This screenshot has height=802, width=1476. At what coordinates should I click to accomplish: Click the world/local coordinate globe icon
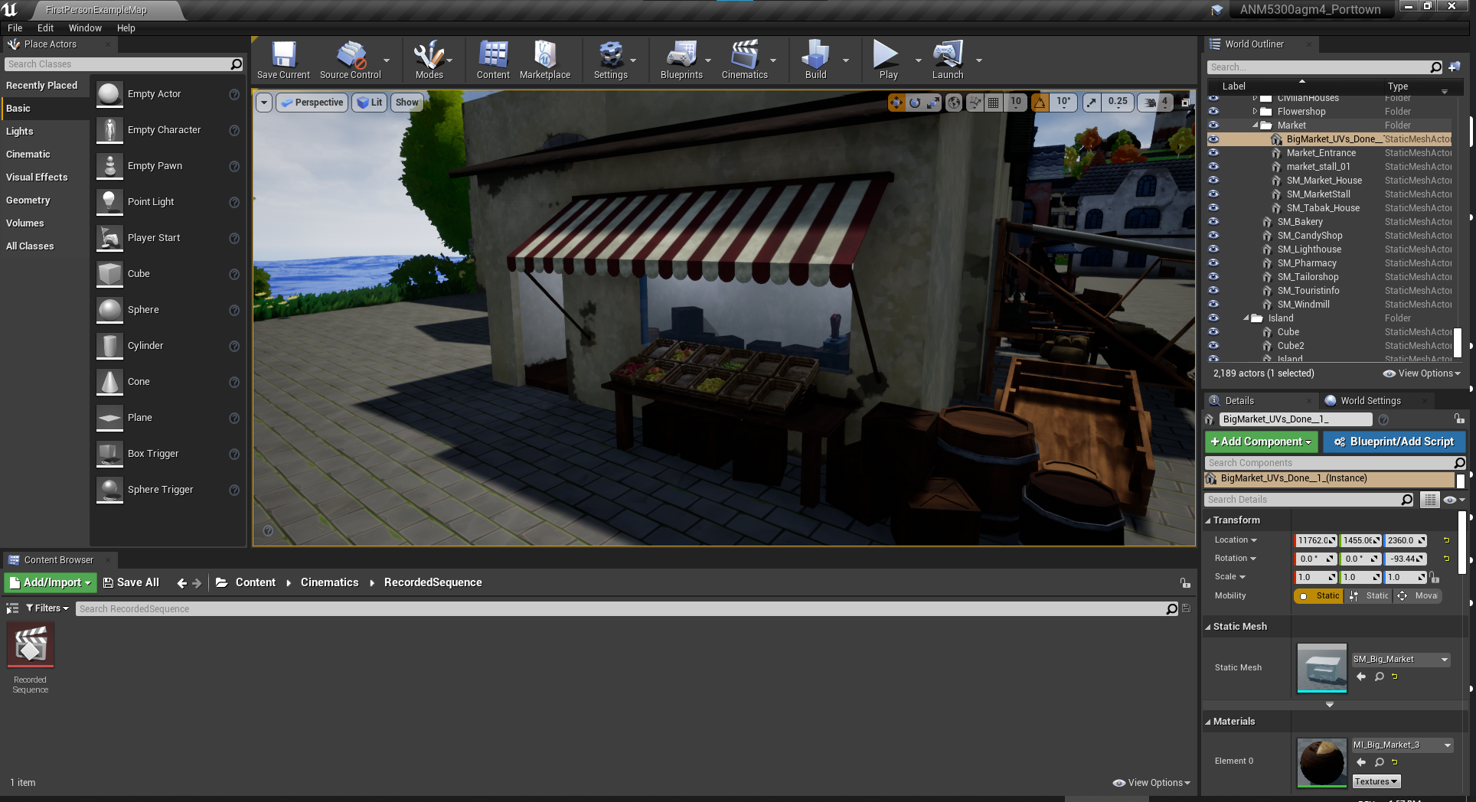pos(954,103)
